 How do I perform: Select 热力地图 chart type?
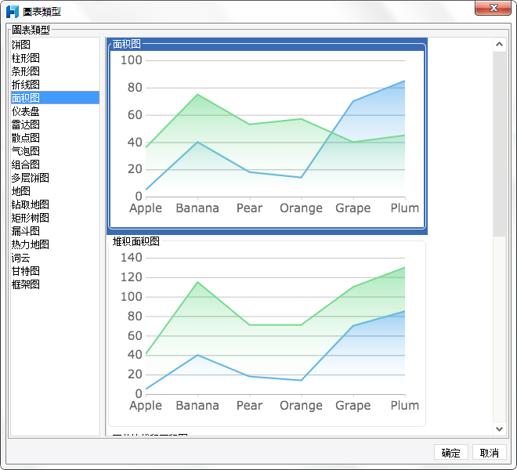point(55,244)
